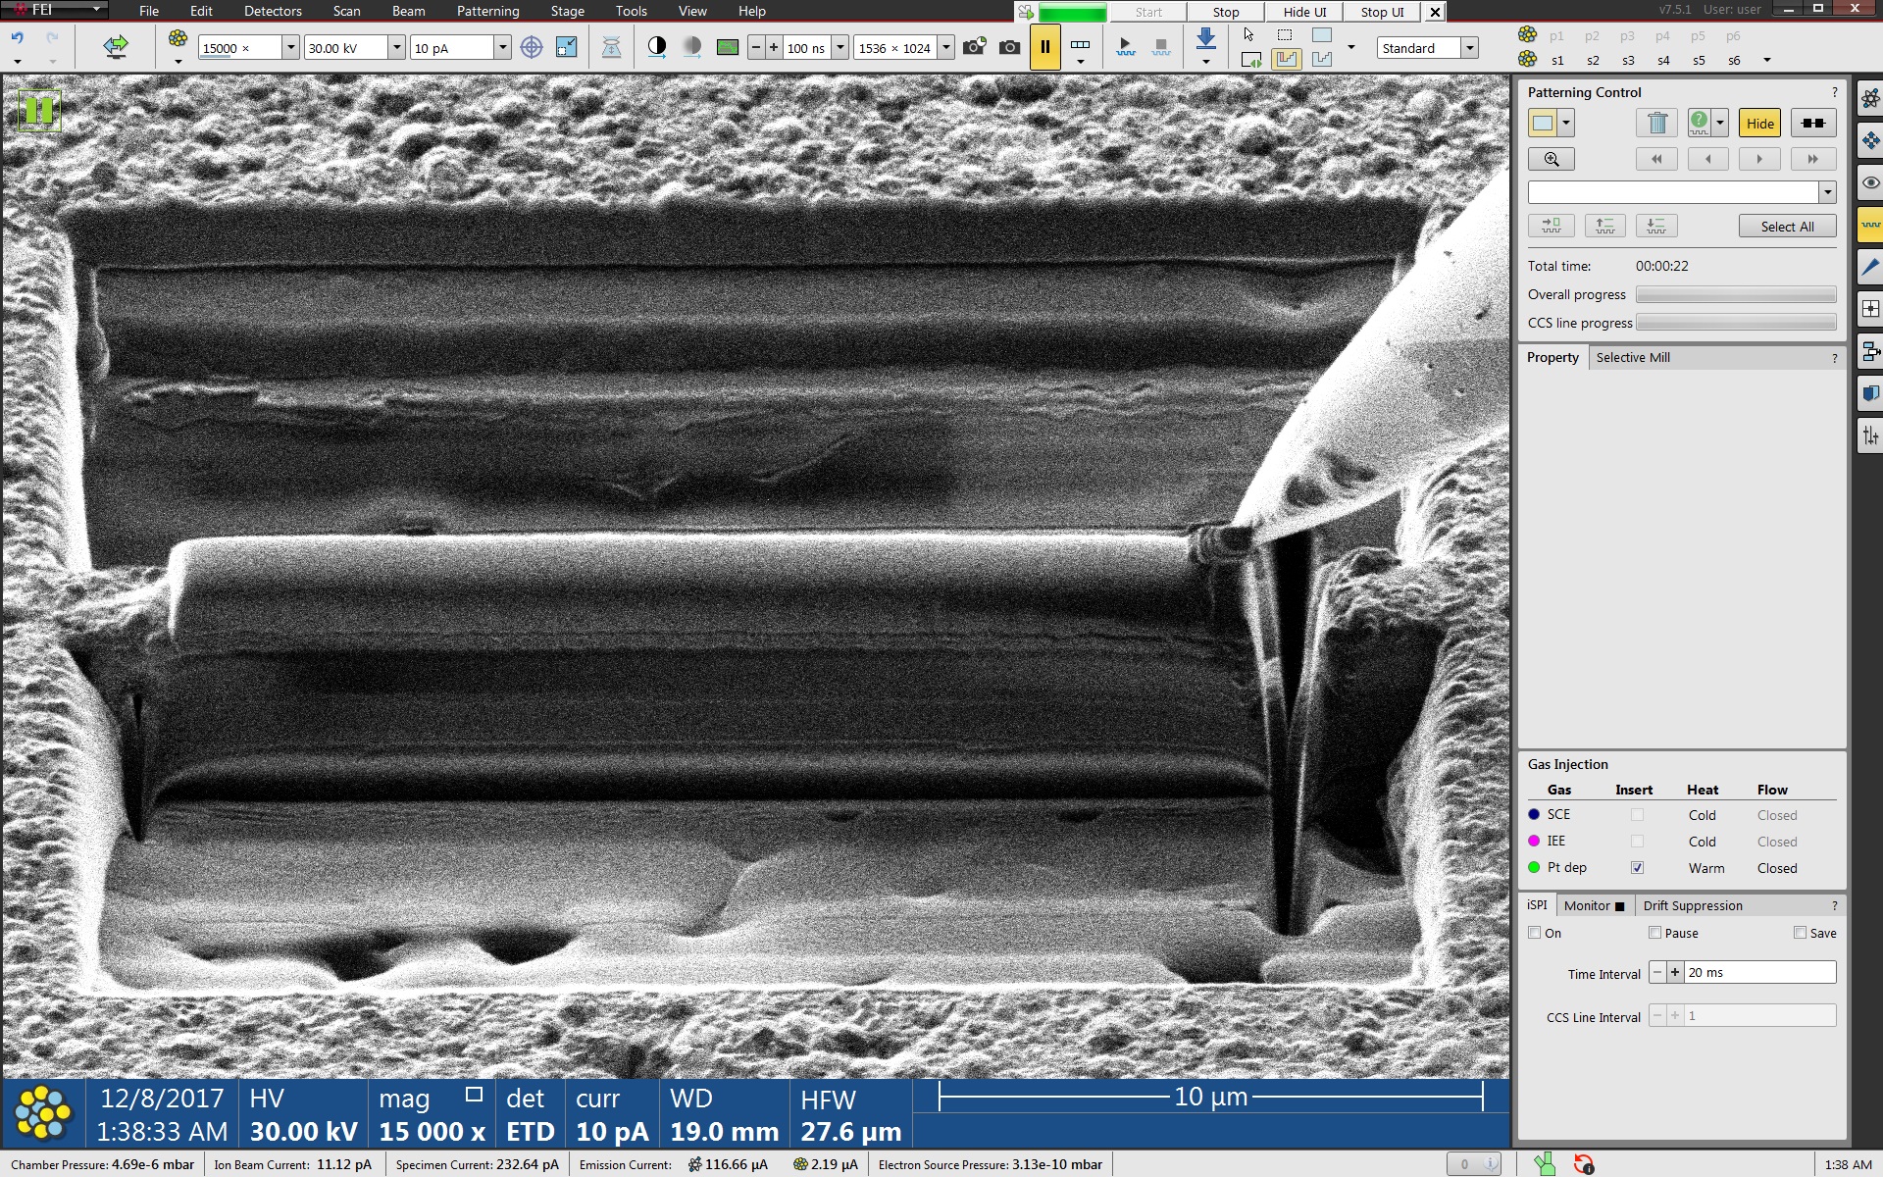This screenshot has height=1177, width=1883.
Task: Click the snapshot camera icon
Action: [x=1008, y=47]
